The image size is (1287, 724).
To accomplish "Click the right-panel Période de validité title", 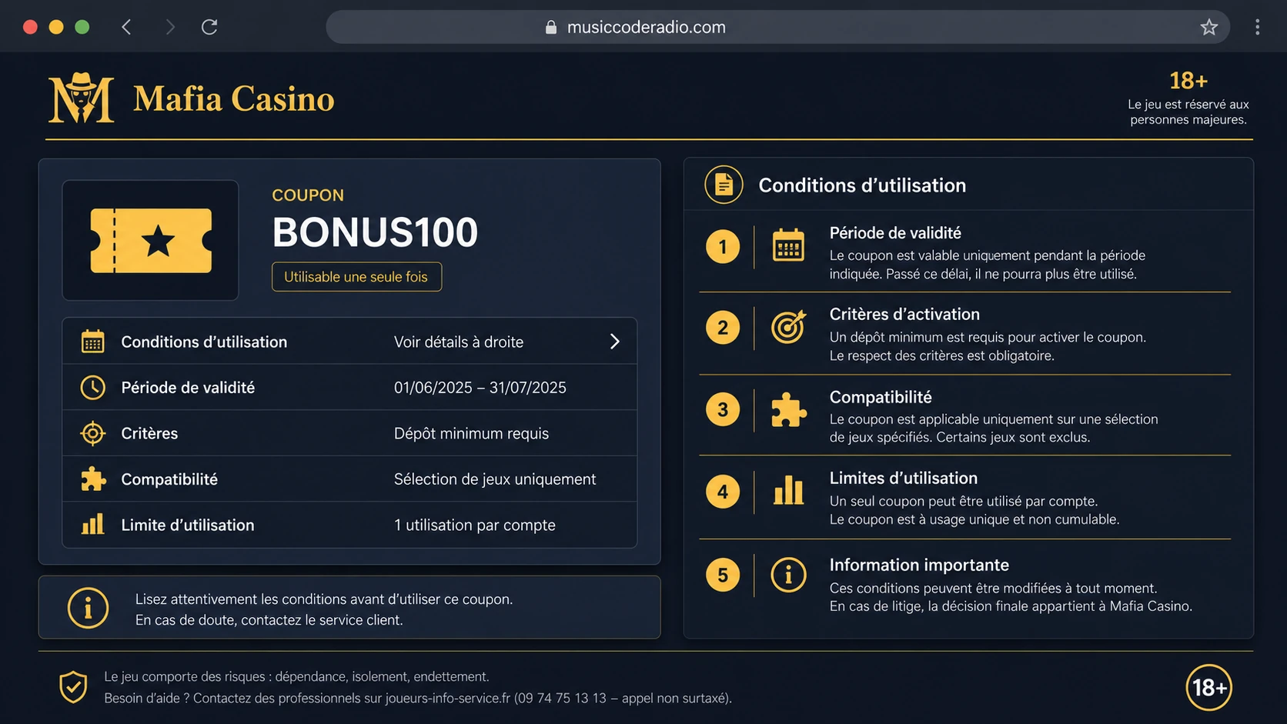I will click(895, 233).
